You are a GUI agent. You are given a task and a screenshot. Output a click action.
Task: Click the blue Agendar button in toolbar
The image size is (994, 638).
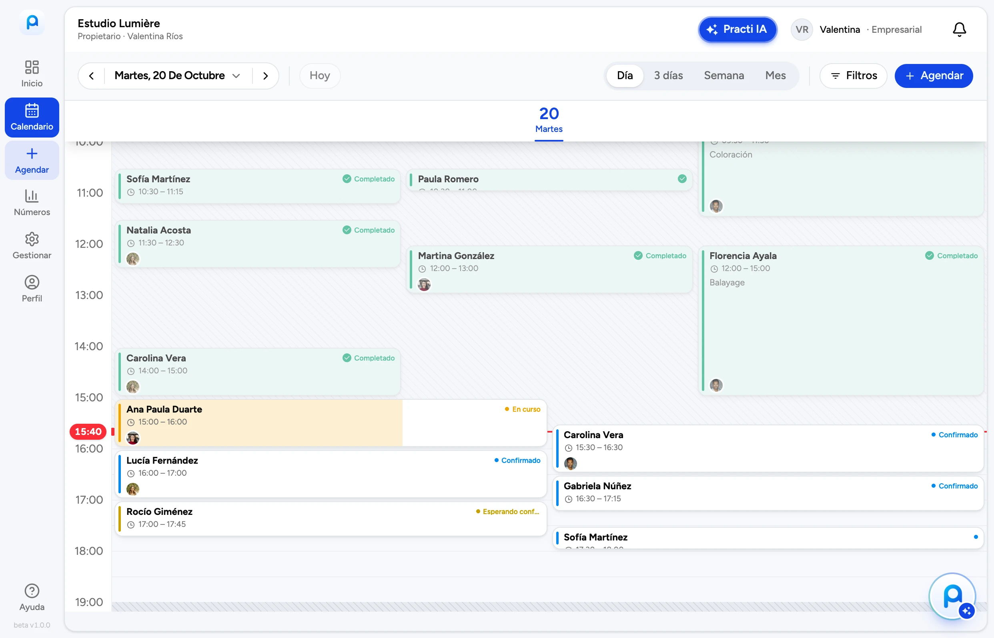pyautogui.click(x=934, y=76)
